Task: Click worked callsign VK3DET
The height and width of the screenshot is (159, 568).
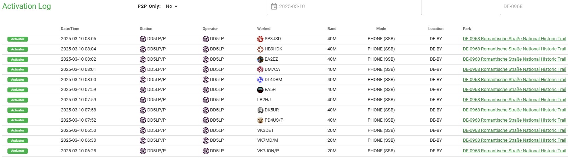Action: pyautogui.click(x=265, y=130)
